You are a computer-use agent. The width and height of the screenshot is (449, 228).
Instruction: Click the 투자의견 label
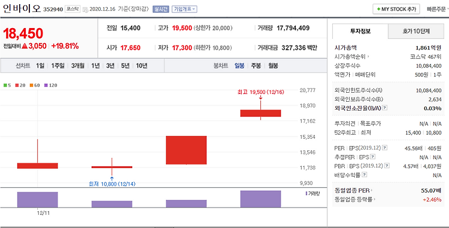click(345, 124)
